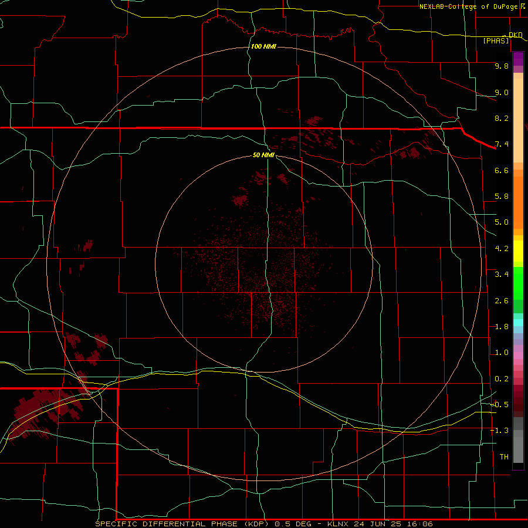This screenshot has width=528, height=528.
Task: Select the 9.0 value on the color scale
Action: [x=502, y=92]
